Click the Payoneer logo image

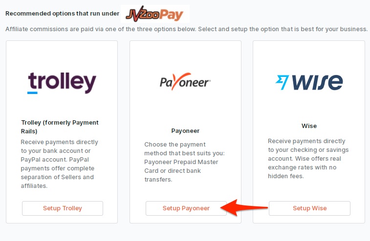pyautogui.click(x=185, y=82)
